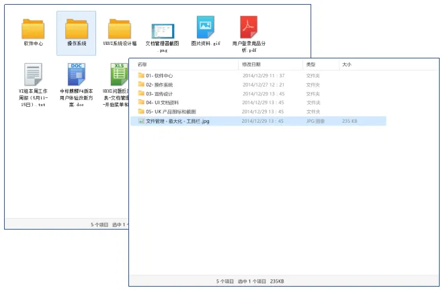Click status bar text in list view window
Viewport: 445px width, 290px height.
(x=250, y=281)
